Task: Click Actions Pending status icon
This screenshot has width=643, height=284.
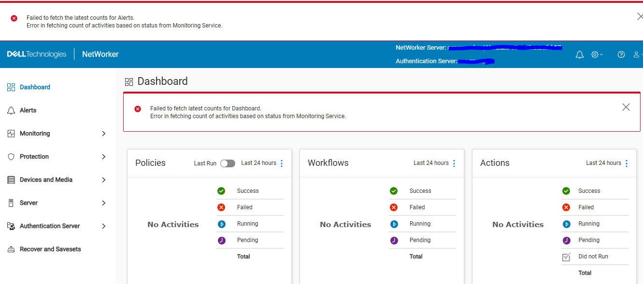Action: [566, 240]
